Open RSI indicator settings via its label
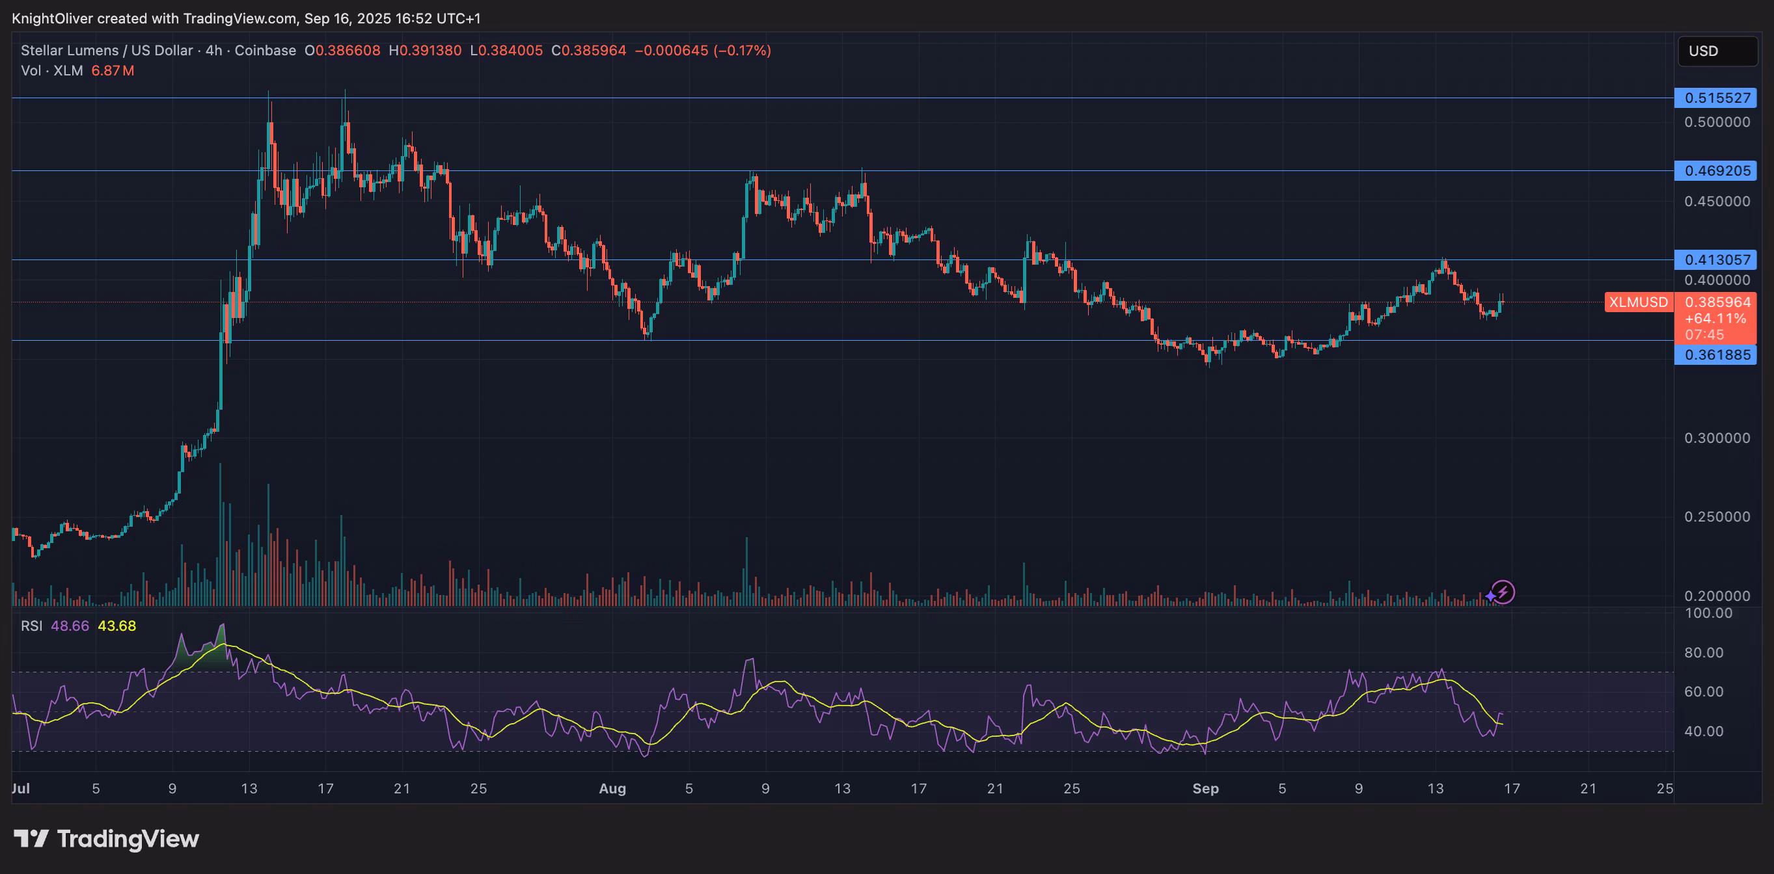This screenshot has height=874, width=1774. pyautogui.click(x=31, y=626)
